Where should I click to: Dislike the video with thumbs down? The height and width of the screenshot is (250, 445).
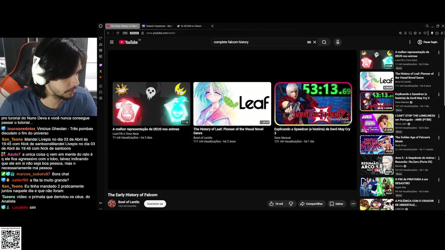click(291, 204)
